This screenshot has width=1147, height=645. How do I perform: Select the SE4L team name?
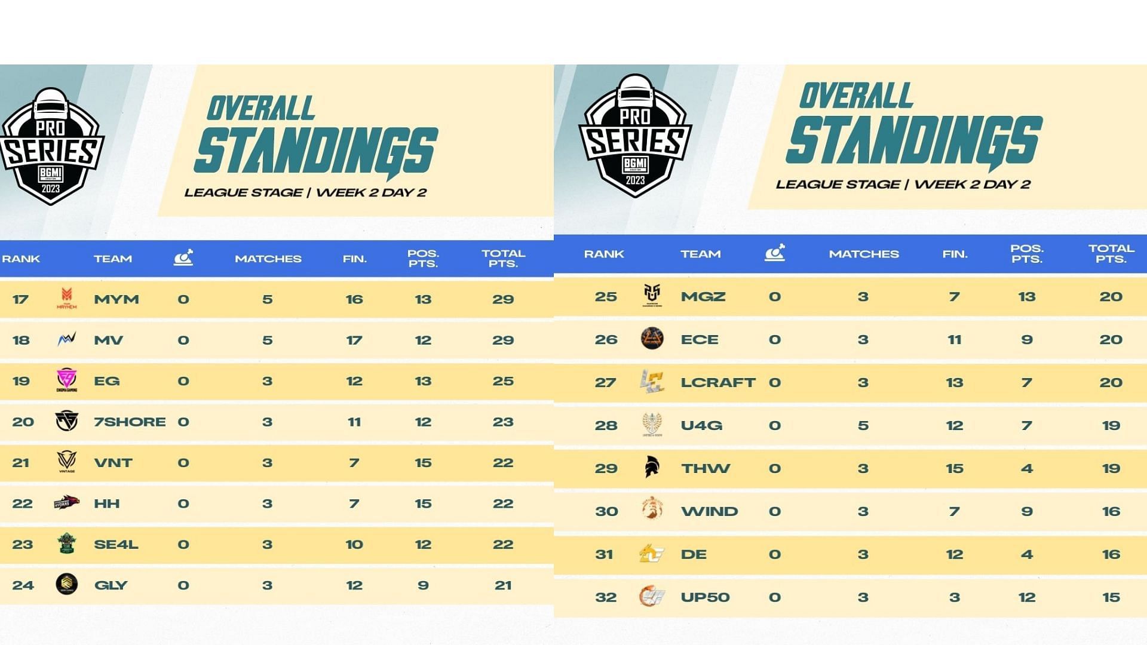[116, 544]
